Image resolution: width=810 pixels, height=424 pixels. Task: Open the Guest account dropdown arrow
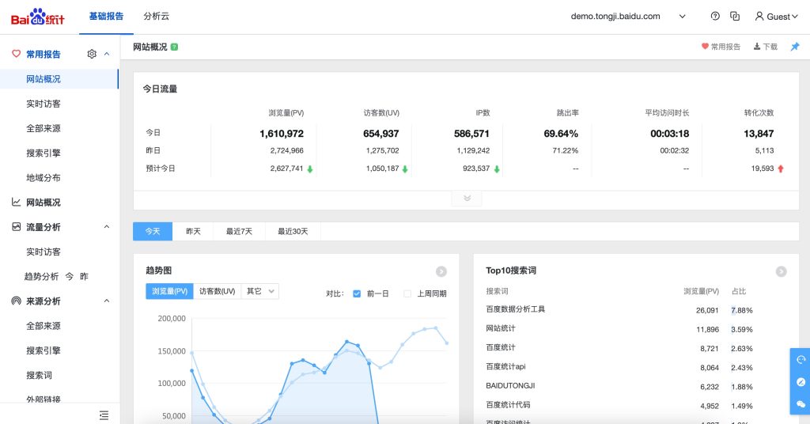click(795, 17)
